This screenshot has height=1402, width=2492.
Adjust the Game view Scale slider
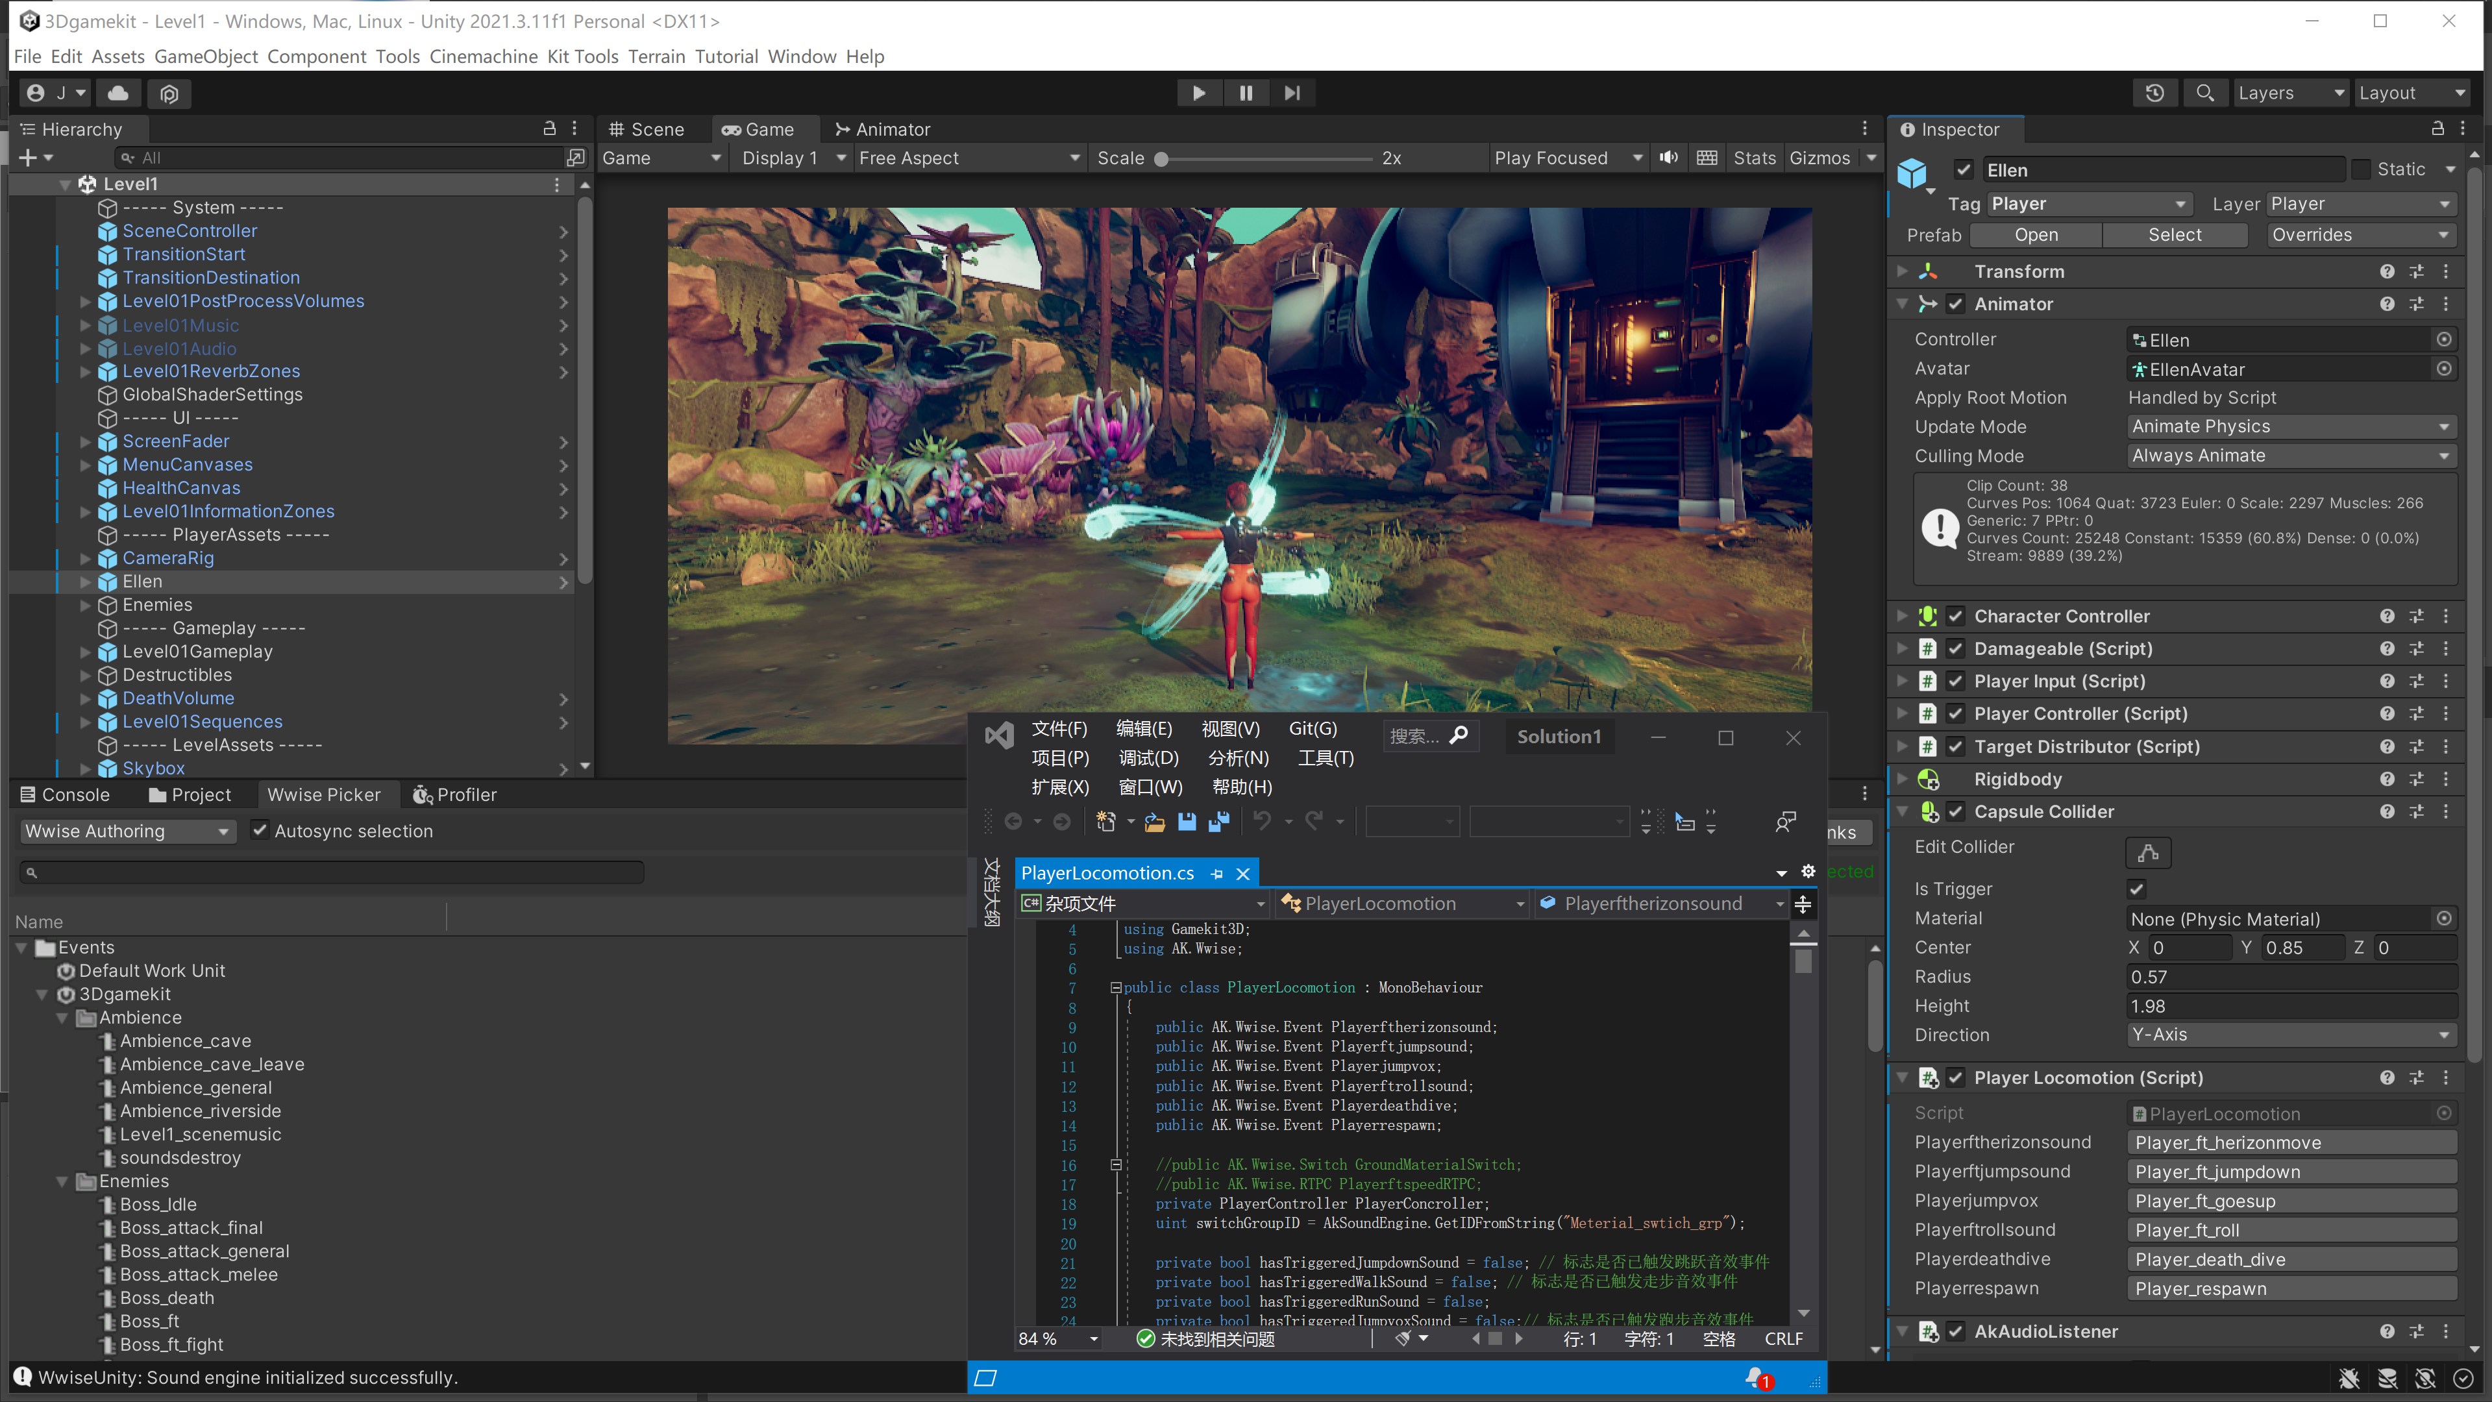pos(1162,158)
